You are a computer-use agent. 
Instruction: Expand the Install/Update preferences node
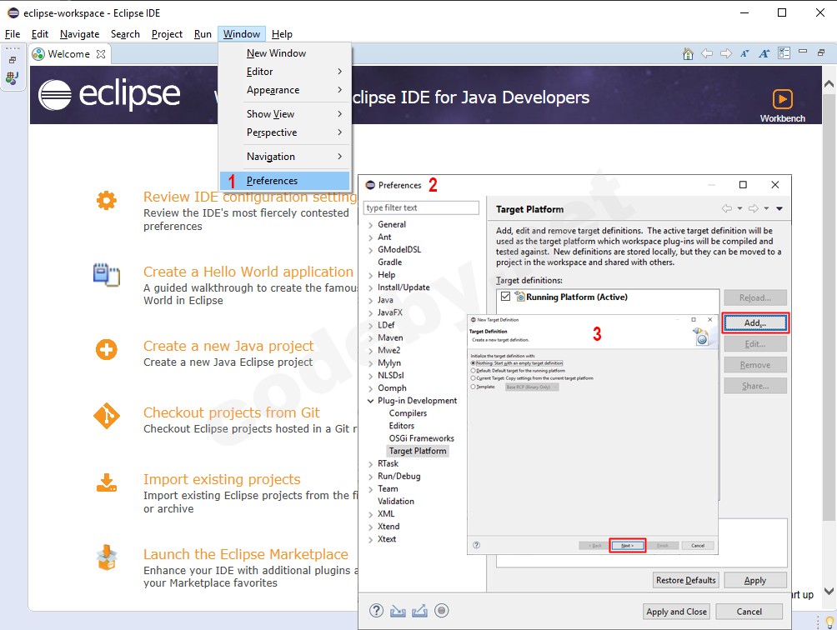pos(370,287)
